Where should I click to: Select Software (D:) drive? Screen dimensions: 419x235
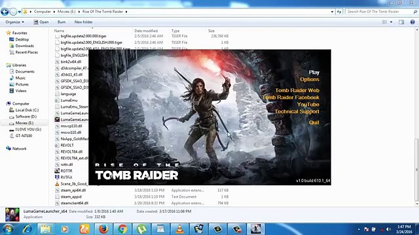[26, 116]
